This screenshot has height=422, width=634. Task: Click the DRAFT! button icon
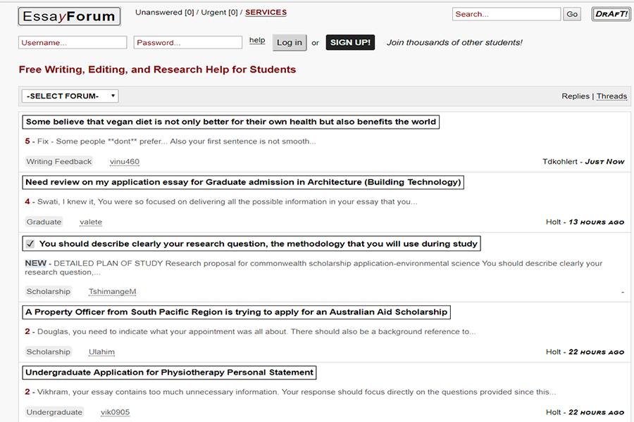coord(611,14)
